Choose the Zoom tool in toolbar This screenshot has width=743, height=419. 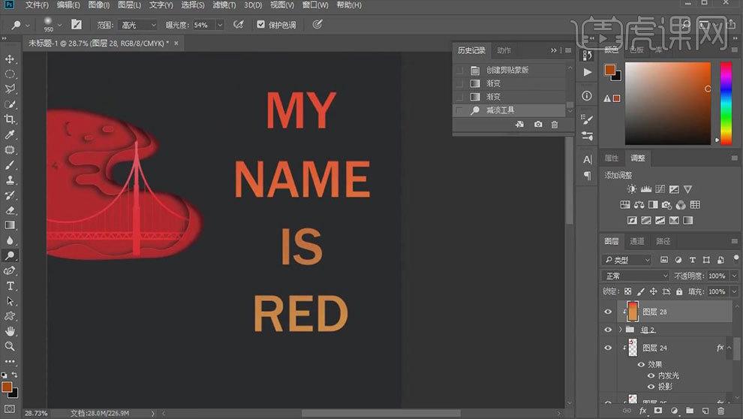point(11,346)
